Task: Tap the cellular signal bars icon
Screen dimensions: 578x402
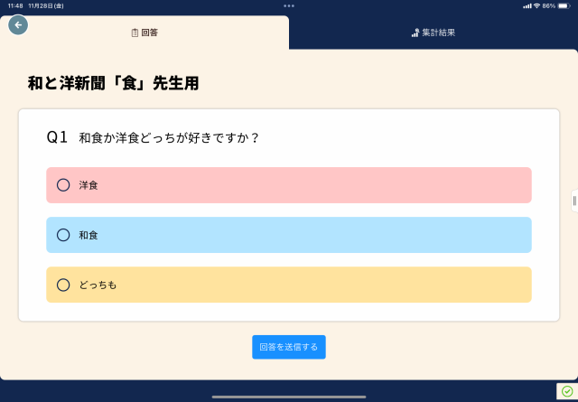Action: point(527,5)
